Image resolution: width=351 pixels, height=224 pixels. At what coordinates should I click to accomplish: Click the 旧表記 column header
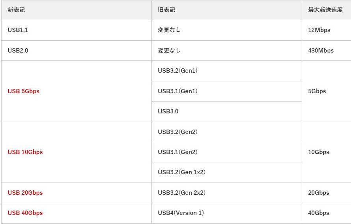pyautogui.click(x=166, y=10)
